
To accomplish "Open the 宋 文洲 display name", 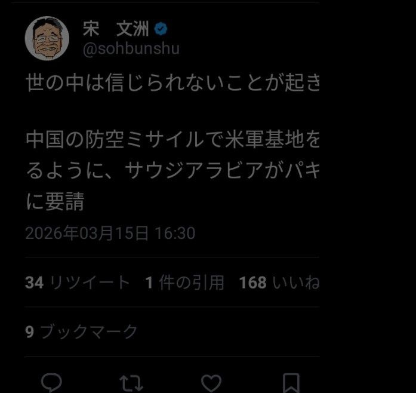I will point(116,29).
